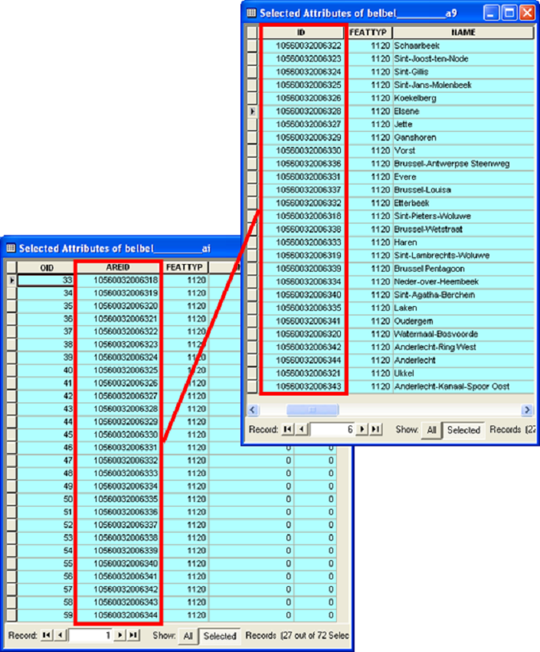Screen dimensions: 540x652
Task: Select row selector for OID 59 row
Action: (x=11, y=615)
